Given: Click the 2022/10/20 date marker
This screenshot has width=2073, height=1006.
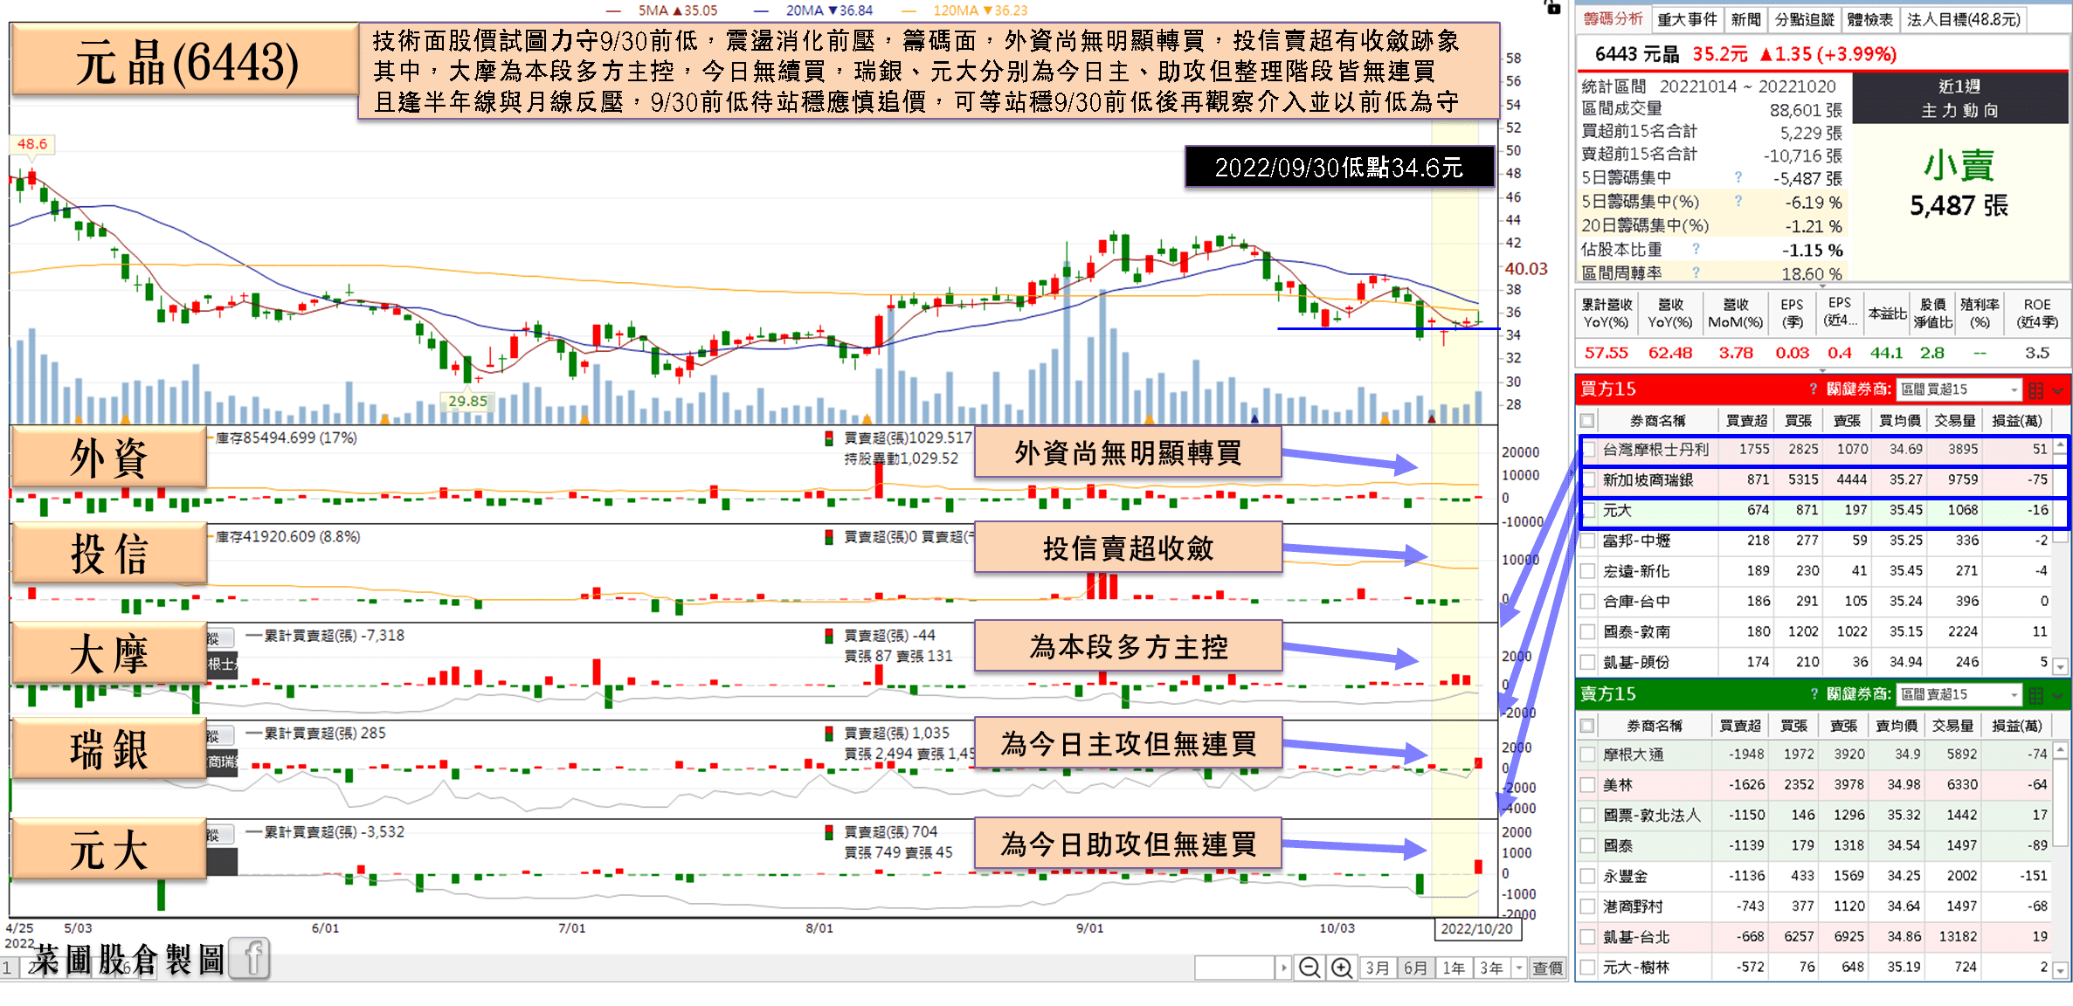Looking at the screenshot, I should (1476, 928).
